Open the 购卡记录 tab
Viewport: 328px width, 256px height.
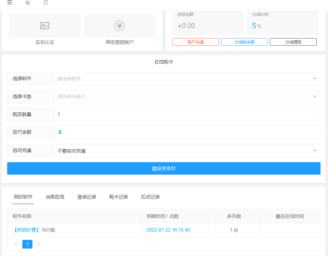click(118, 197)
